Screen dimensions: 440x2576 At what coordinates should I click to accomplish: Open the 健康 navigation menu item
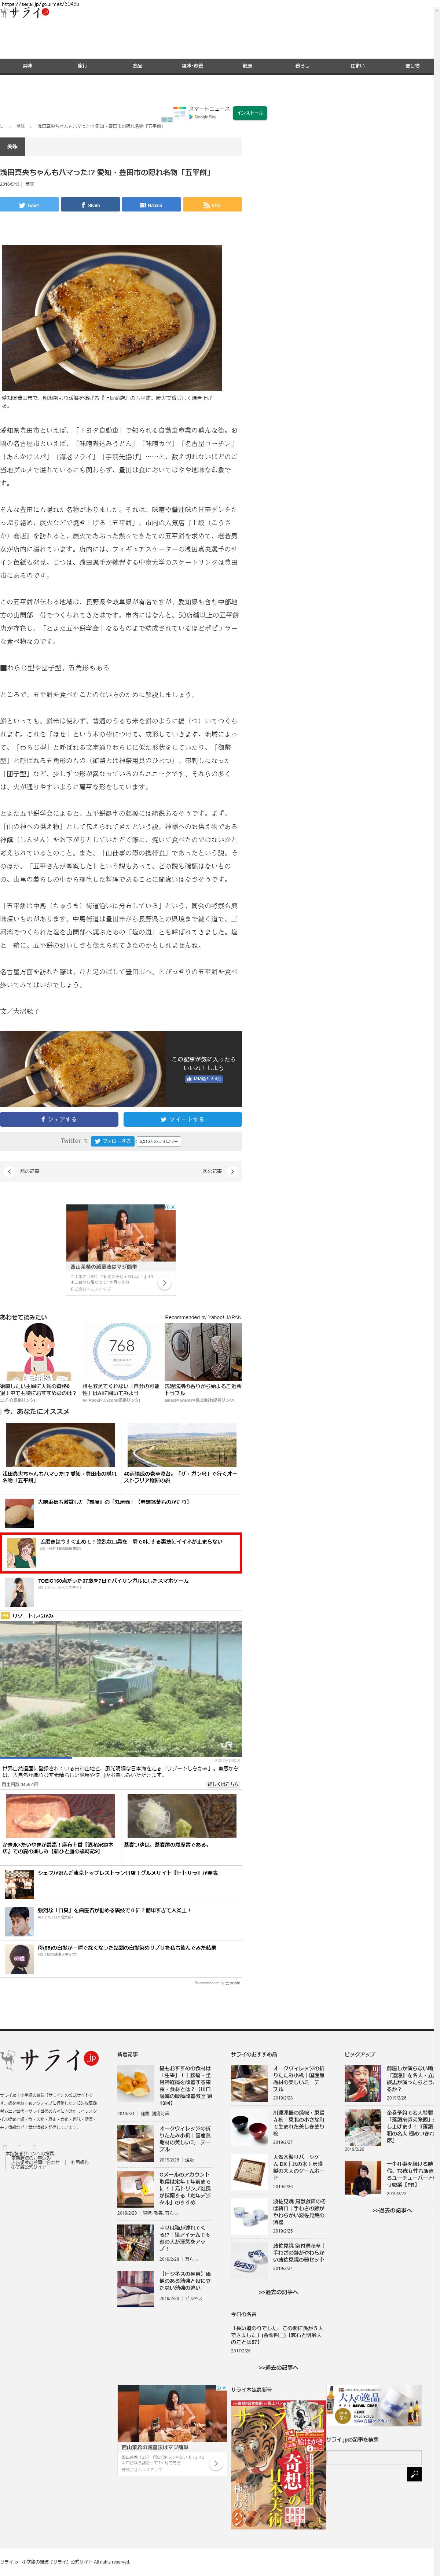(247, 66)
